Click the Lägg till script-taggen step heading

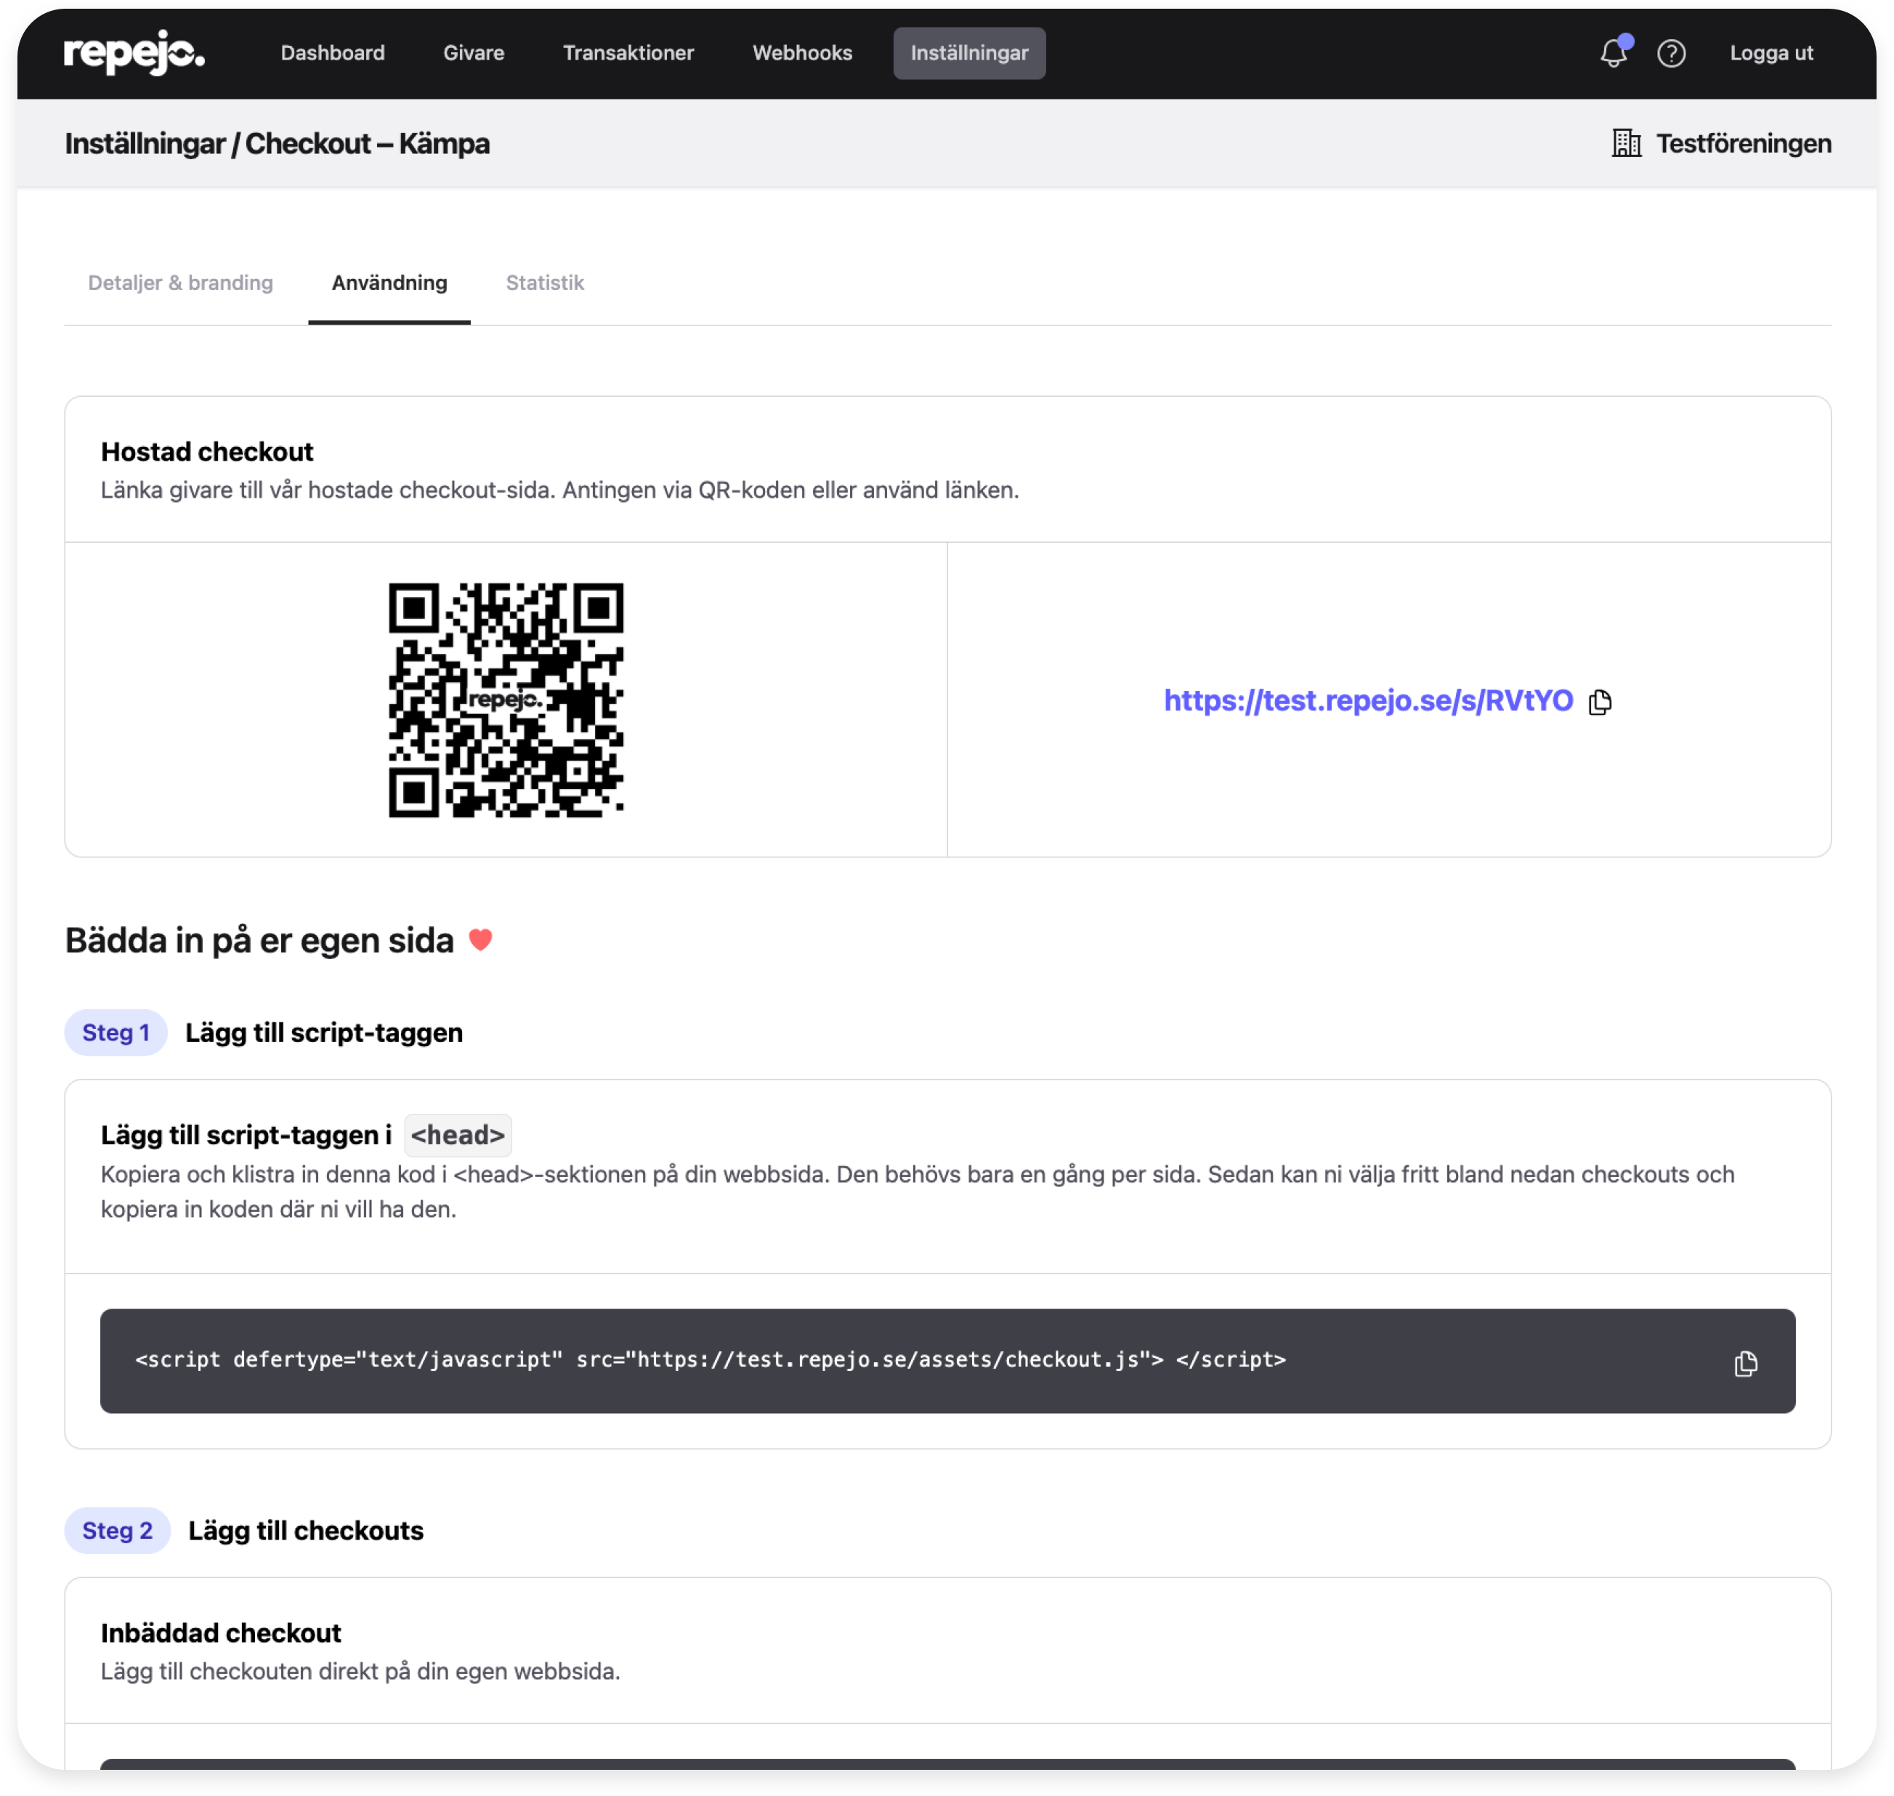(325, 1033)
